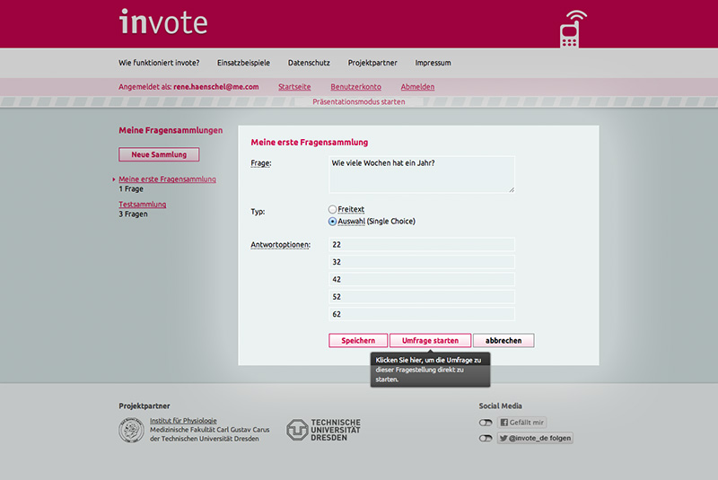Enable the Twitter social media toggle

pyautogui.click(x=486, y=439)
